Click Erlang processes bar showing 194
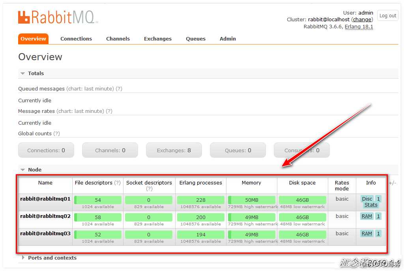Screen dimensions: 404x271 click(201, 234)
